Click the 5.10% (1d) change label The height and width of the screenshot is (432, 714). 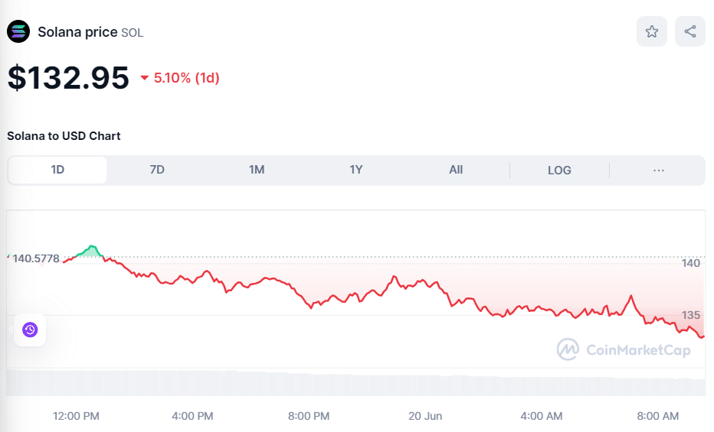[x=187, y=78]
